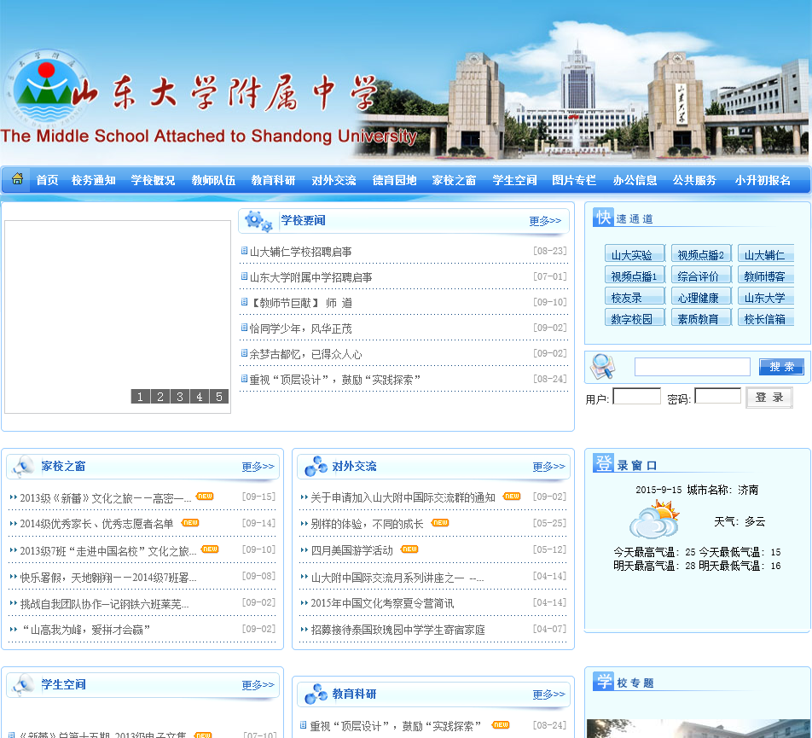This screenshot has height=738, width=812.
Task: Open 恰同学少年，风华正茂 article
Action: click(x=300, y=328)
